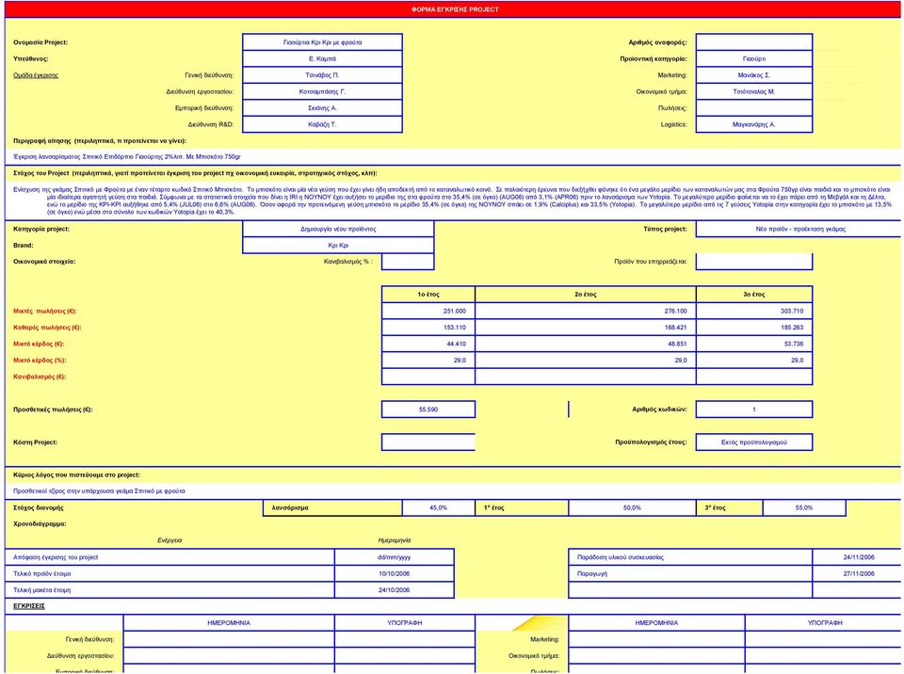Click the 'Μανάκος Σ.' Marketing cell
The image size is (904, 674).
point(754,75)
